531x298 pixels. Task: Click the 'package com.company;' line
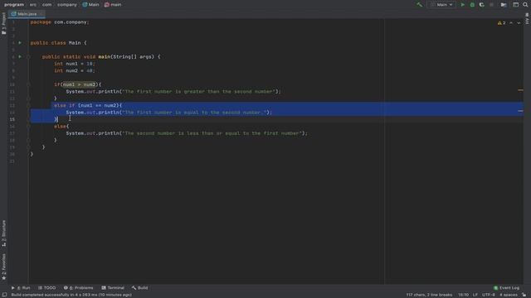click(60, 22)
